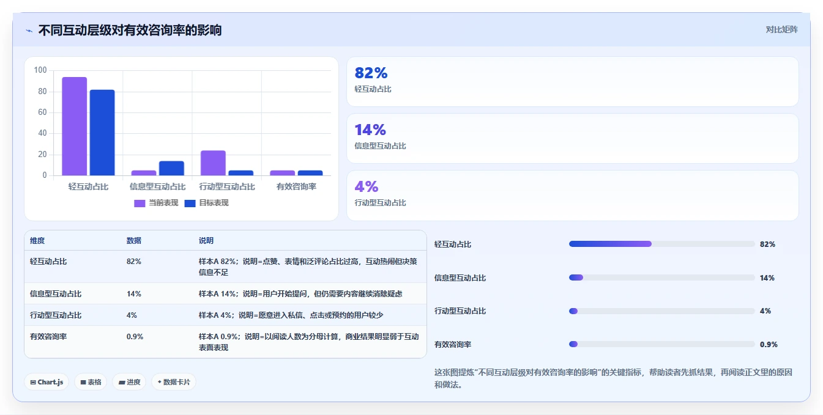Click the lightning icon beside the header title
Image resolution: width=823 pixels, height=415 pixels.
(29, 31)
